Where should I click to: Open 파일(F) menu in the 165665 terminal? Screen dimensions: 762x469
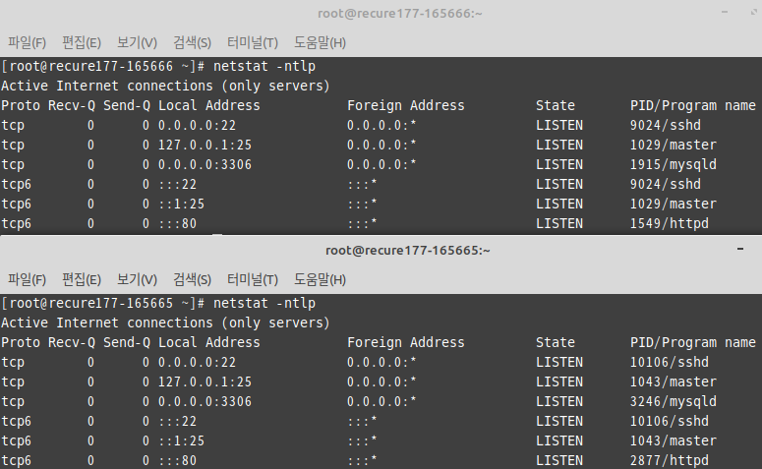point(27,280)
